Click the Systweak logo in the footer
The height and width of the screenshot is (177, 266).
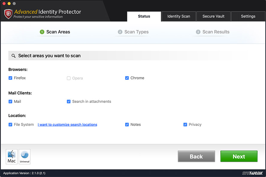(253, 173)
